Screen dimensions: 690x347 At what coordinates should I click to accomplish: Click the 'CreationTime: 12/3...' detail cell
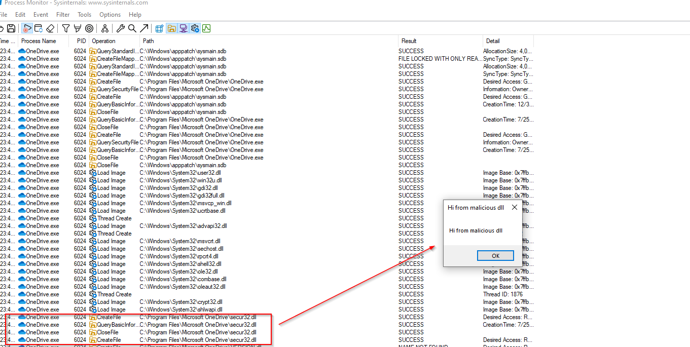point(508,104)
